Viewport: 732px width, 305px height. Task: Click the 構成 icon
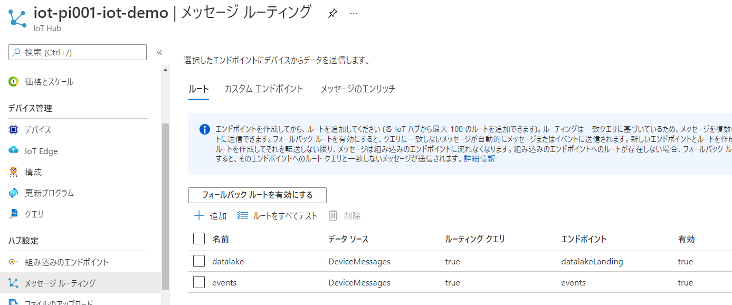click(x=14, y=172)
